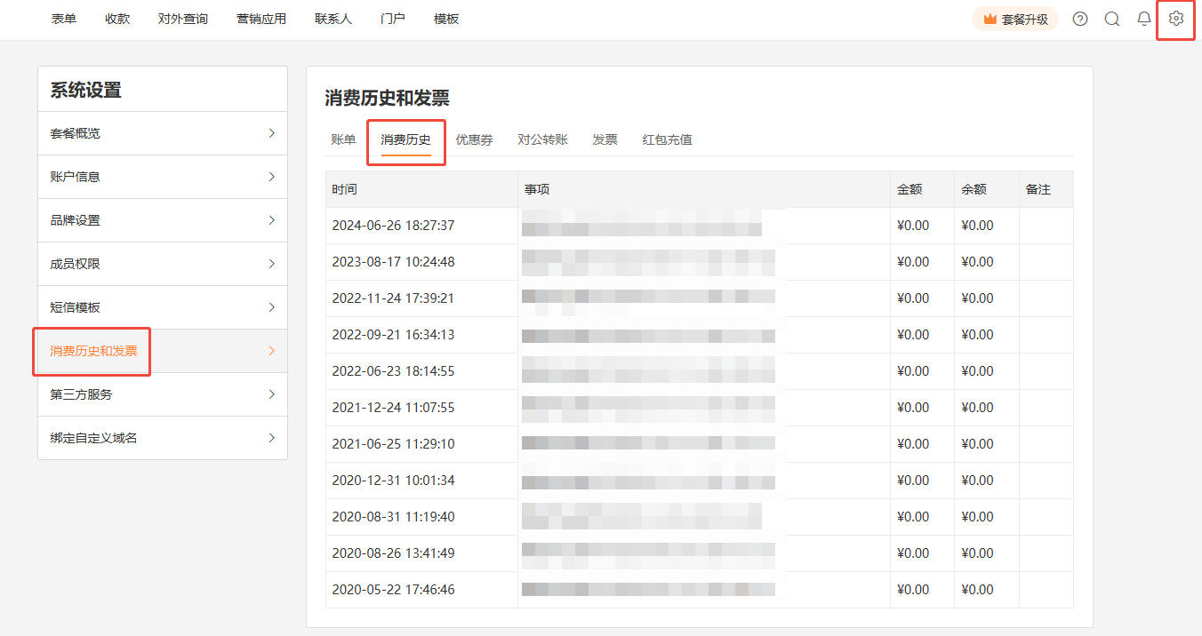Select 消费历史和发票 in the settings sidebar

(163, 351)
